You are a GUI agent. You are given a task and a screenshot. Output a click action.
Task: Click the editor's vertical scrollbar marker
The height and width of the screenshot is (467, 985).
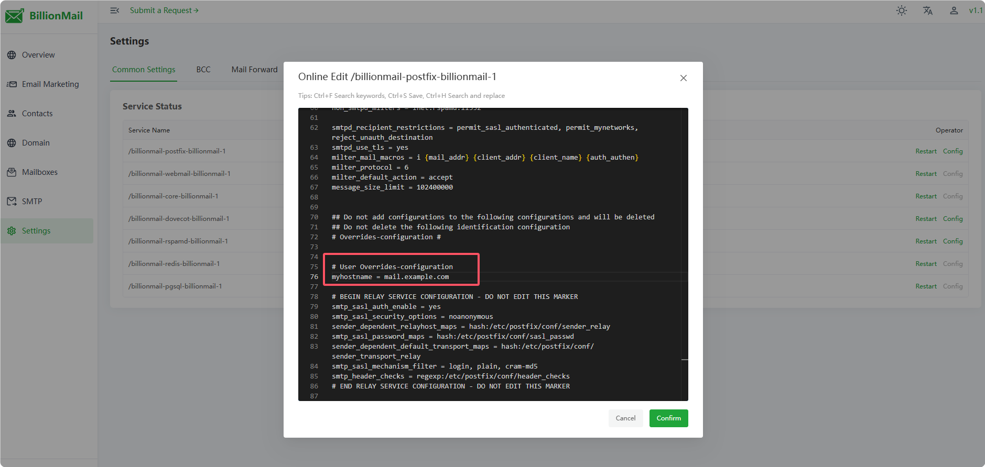point(685,360)
